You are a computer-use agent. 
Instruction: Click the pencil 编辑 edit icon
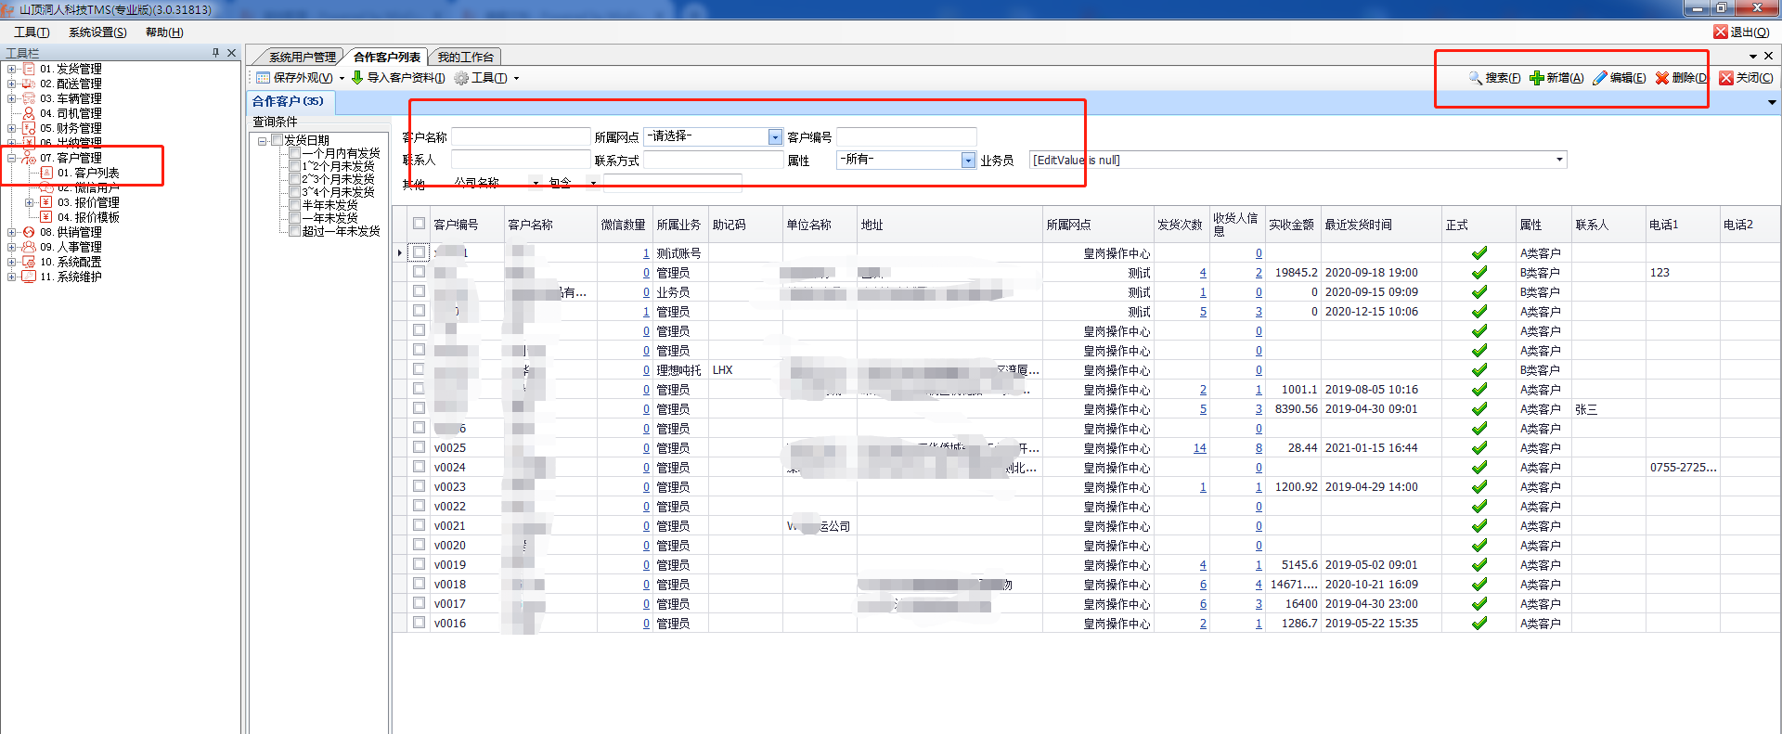tap(1600, 78)
